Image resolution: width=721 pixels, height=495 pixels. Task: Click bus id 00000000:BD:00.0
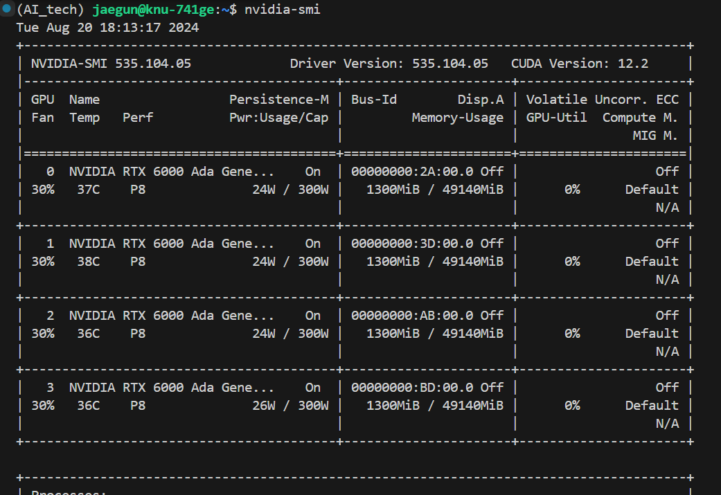[x=412, y=388]
